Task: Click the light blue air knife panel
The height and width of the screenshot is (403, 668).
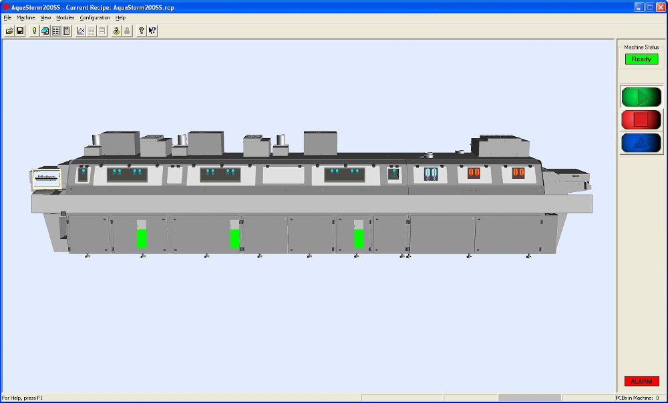Action: (431, 174)
